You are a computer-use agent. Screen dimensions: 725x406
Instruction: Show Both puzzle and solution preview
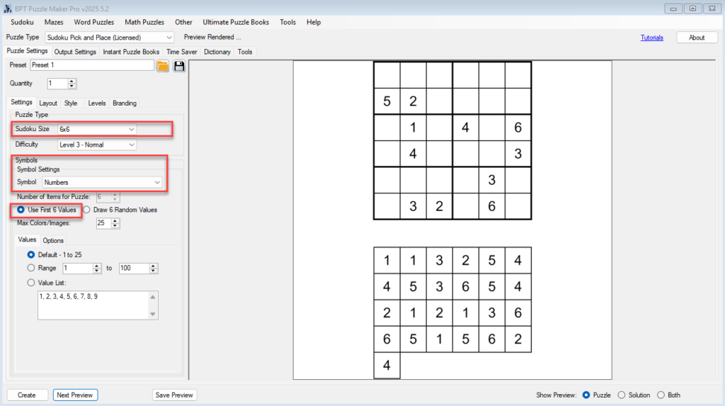pyautogui.click(x=661, y=395)
